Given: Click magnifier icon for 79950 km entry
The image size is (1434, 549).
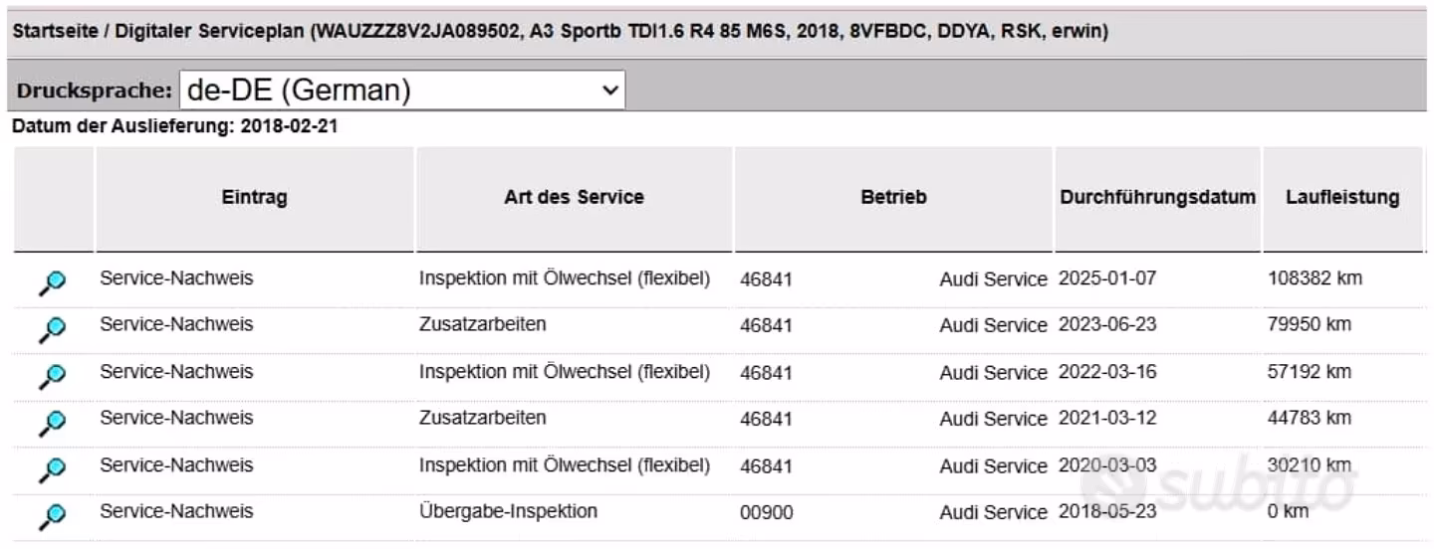Looking at the screenshot, I should pos(52,328).
